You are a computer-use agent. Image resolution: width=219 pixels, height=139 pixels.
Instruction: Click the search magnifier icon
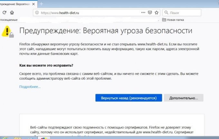166,13
